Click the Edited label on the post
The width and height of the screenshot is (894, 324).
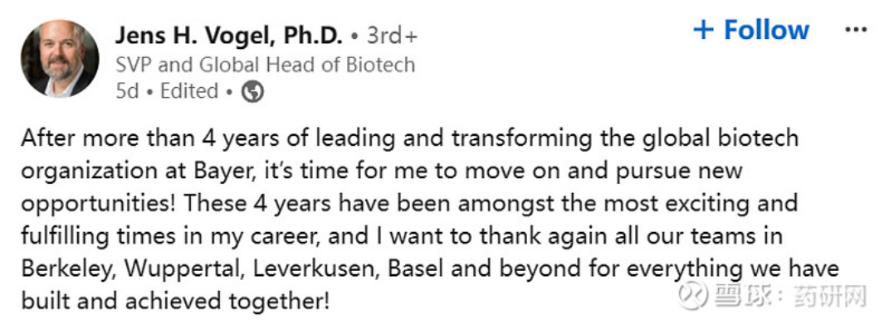coord(189,91)
